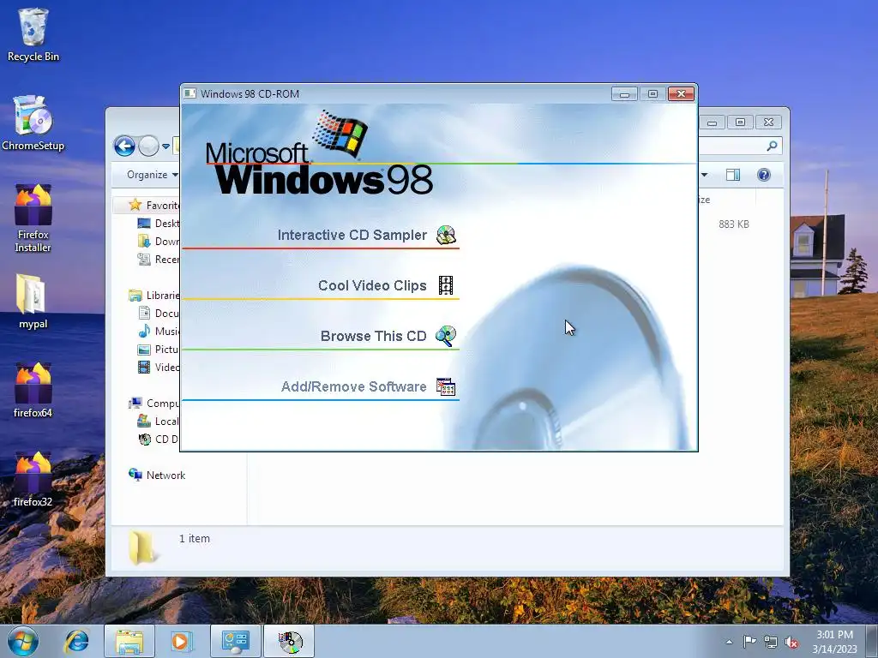Select Network in the Explorer navigation pane

158,475
